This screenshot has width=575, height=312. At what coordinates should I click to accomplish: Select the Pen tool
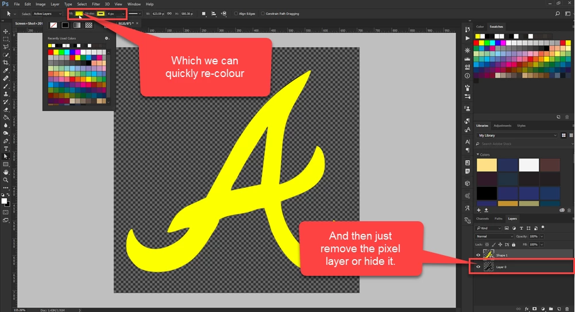[x=6, y=141]
